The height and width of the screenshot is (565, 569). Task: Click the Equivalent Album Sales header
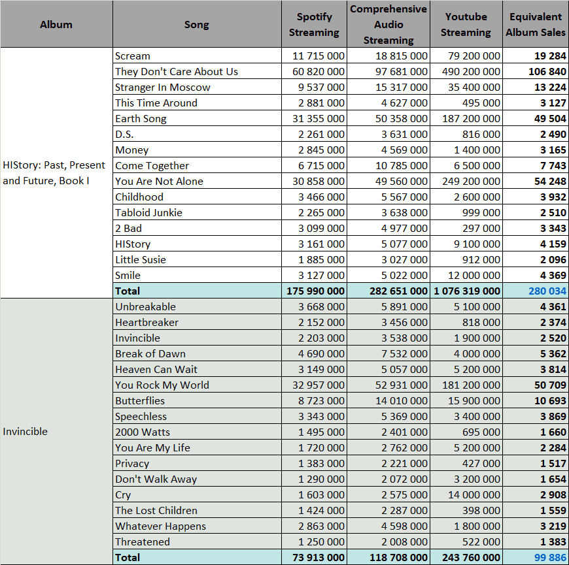[536, 24]
